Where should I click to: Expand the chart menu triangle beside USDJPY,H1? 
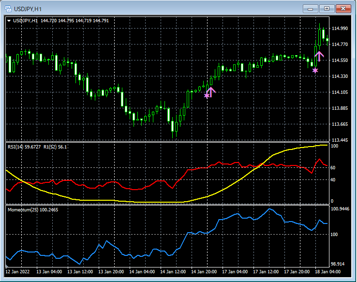click(x=9, y=21)
